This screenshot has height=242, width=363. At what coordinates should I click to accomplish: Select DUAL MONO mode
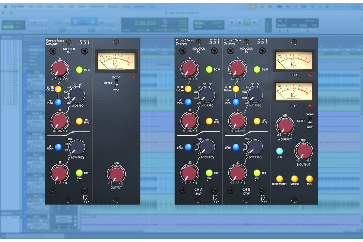279,179
